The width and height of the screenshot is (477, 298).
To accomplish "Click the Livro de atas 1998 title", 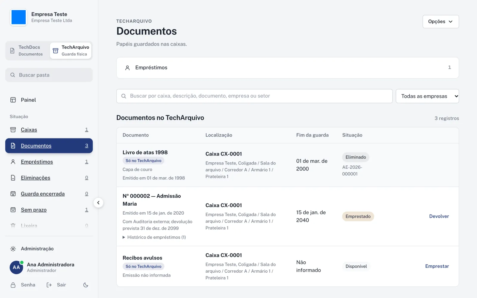I will [x=145, y=152].
